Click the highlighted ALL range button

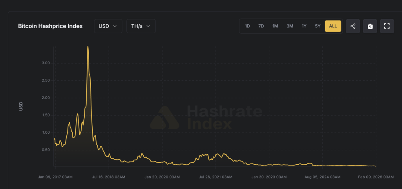coord(333,26)
